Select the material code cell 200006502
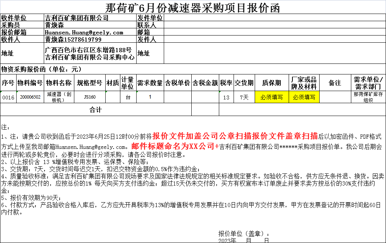This screenshot has height=243, width=386. tap(30, 97)
